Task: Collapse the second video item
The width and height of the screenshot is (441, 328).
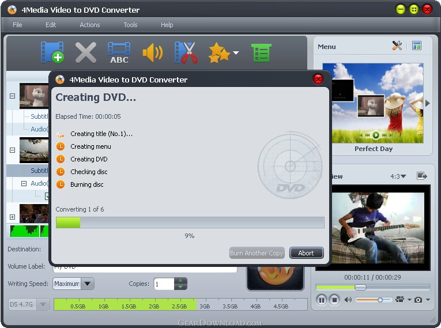Action: [12, 150]
